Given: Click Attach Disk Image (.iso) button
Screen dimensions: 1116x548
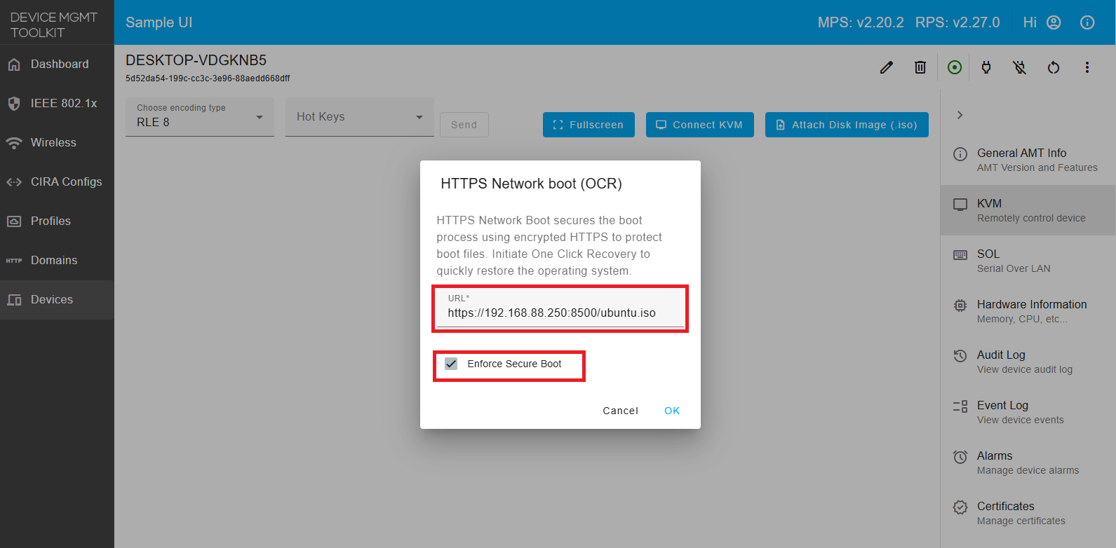Looking at the screenshot, I should pos(847,125).
